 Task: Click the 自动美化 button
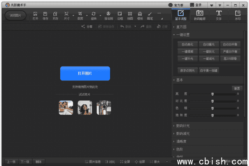[188, 44]
